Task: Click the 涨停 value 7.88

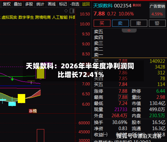Action: [x=123, y=91]
